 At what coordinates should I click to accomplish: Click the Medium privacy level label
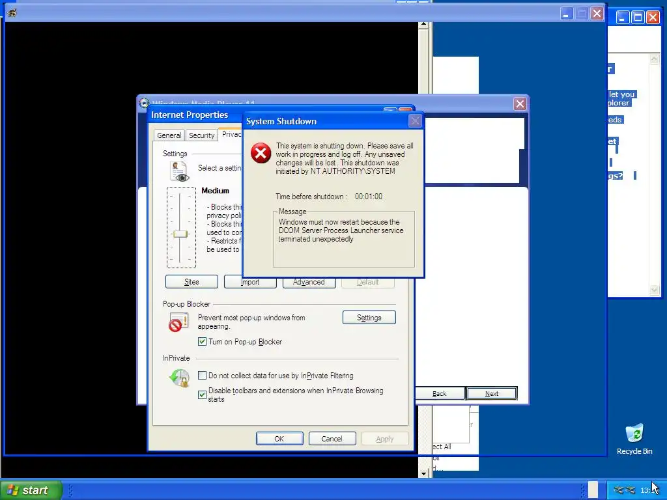[x=215, y=191]
